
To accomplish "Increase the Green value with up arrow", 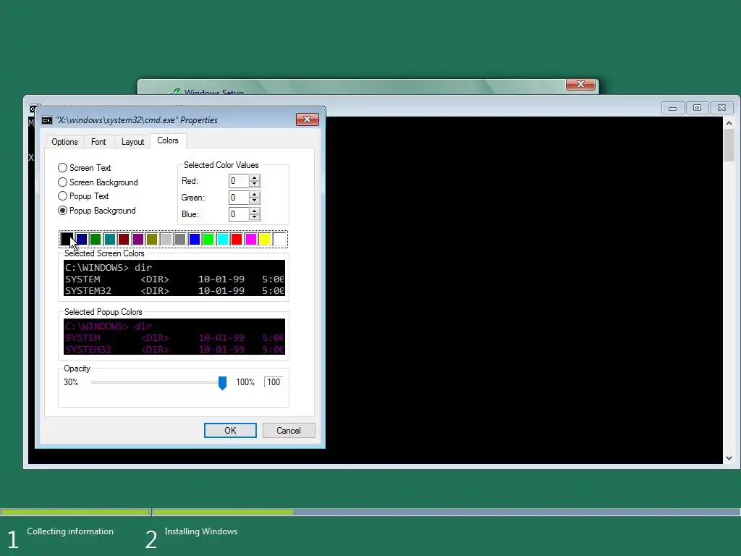I will tap(255, 194).
